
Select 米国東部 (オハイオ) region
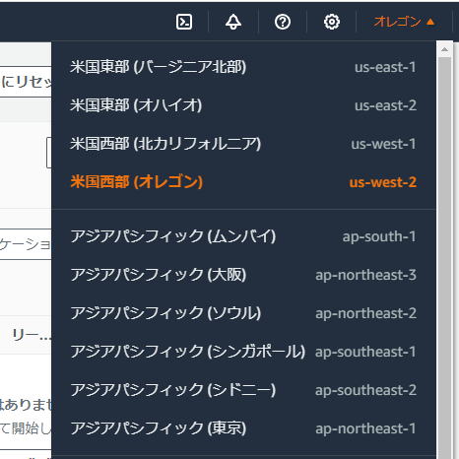click(x=243, y=105)
